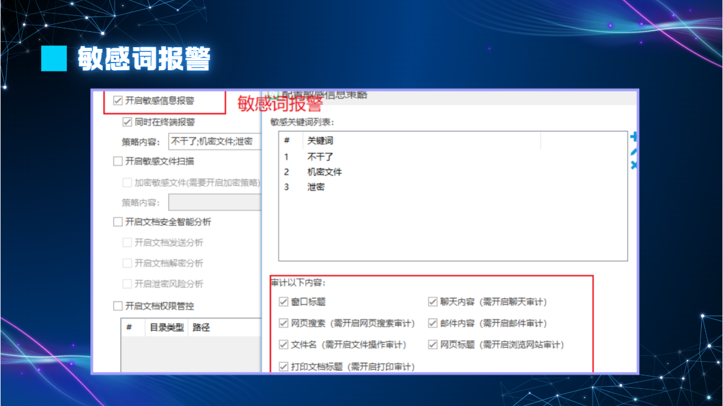Toggle 网页标题 audit checkbox
Viewport: 723px width, 406px height.
(x=433, y=345)
